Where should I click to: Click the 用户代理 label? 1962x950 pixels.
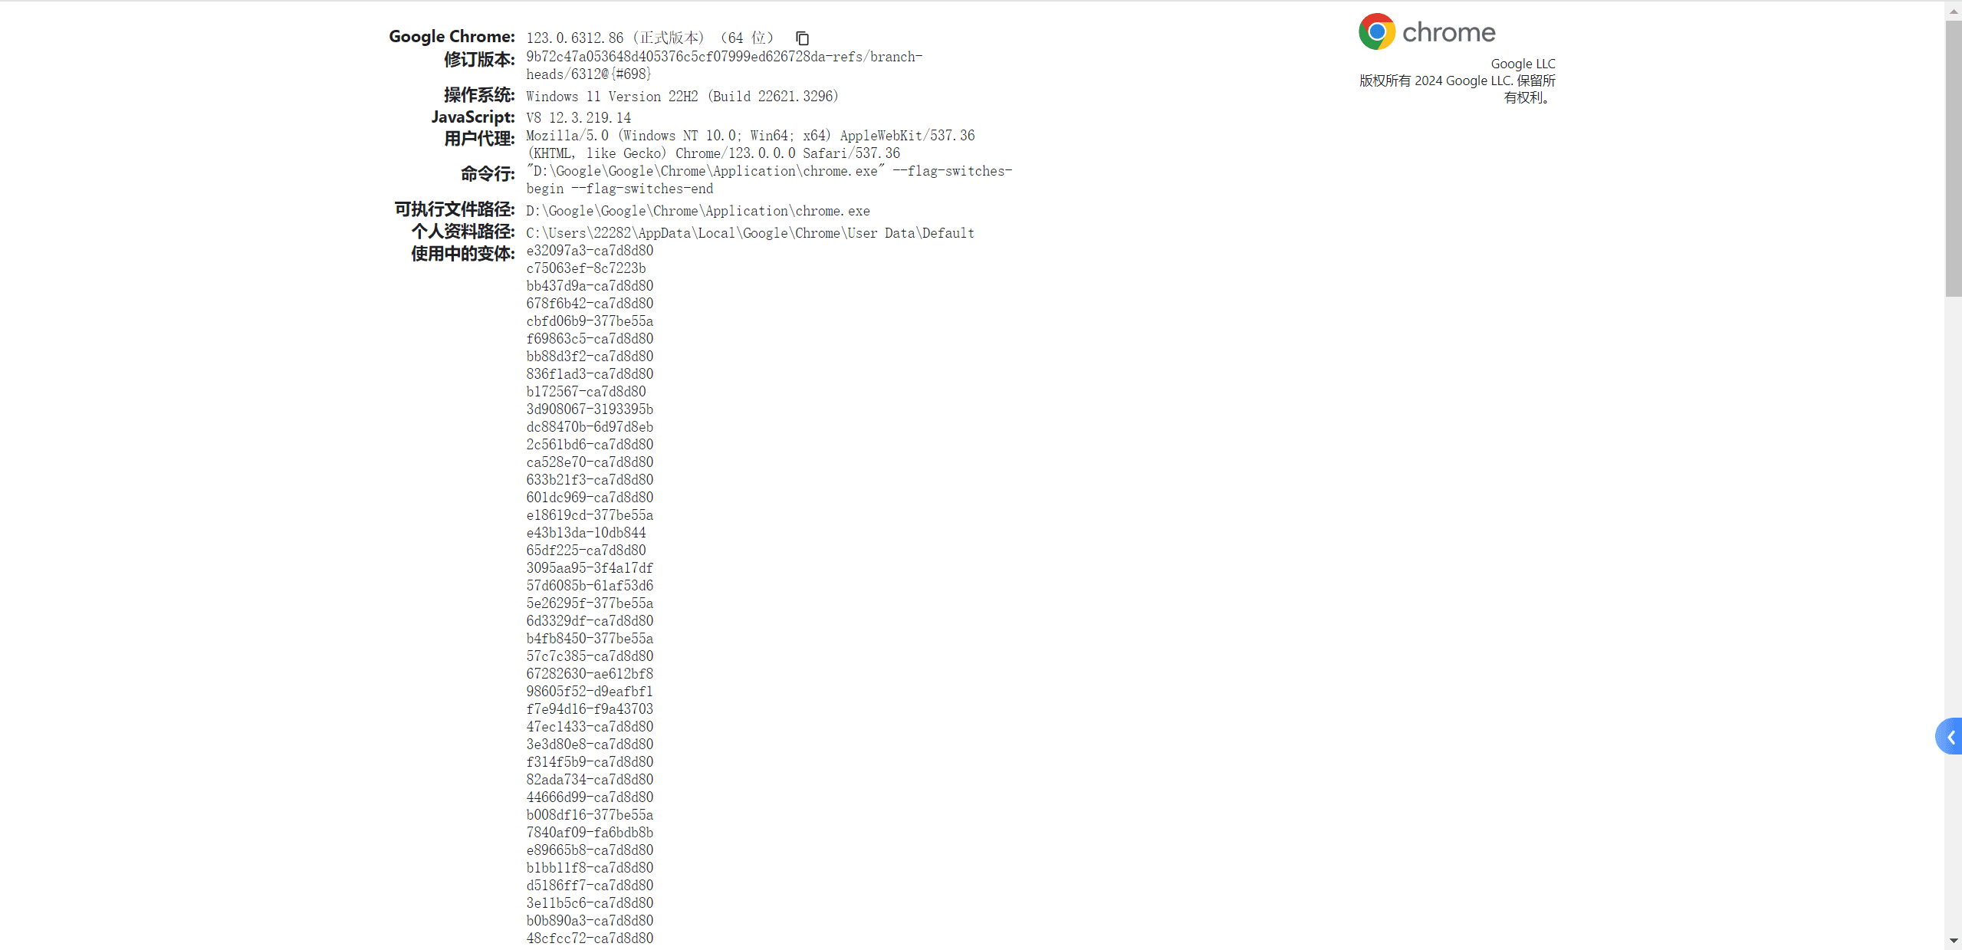point(479,139)
